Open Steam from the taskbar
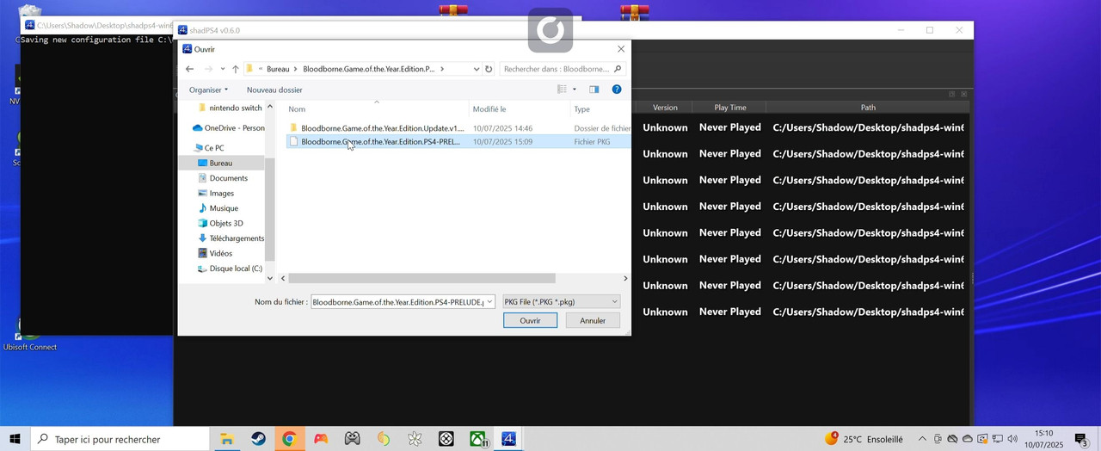 click(x=258, y=439)
